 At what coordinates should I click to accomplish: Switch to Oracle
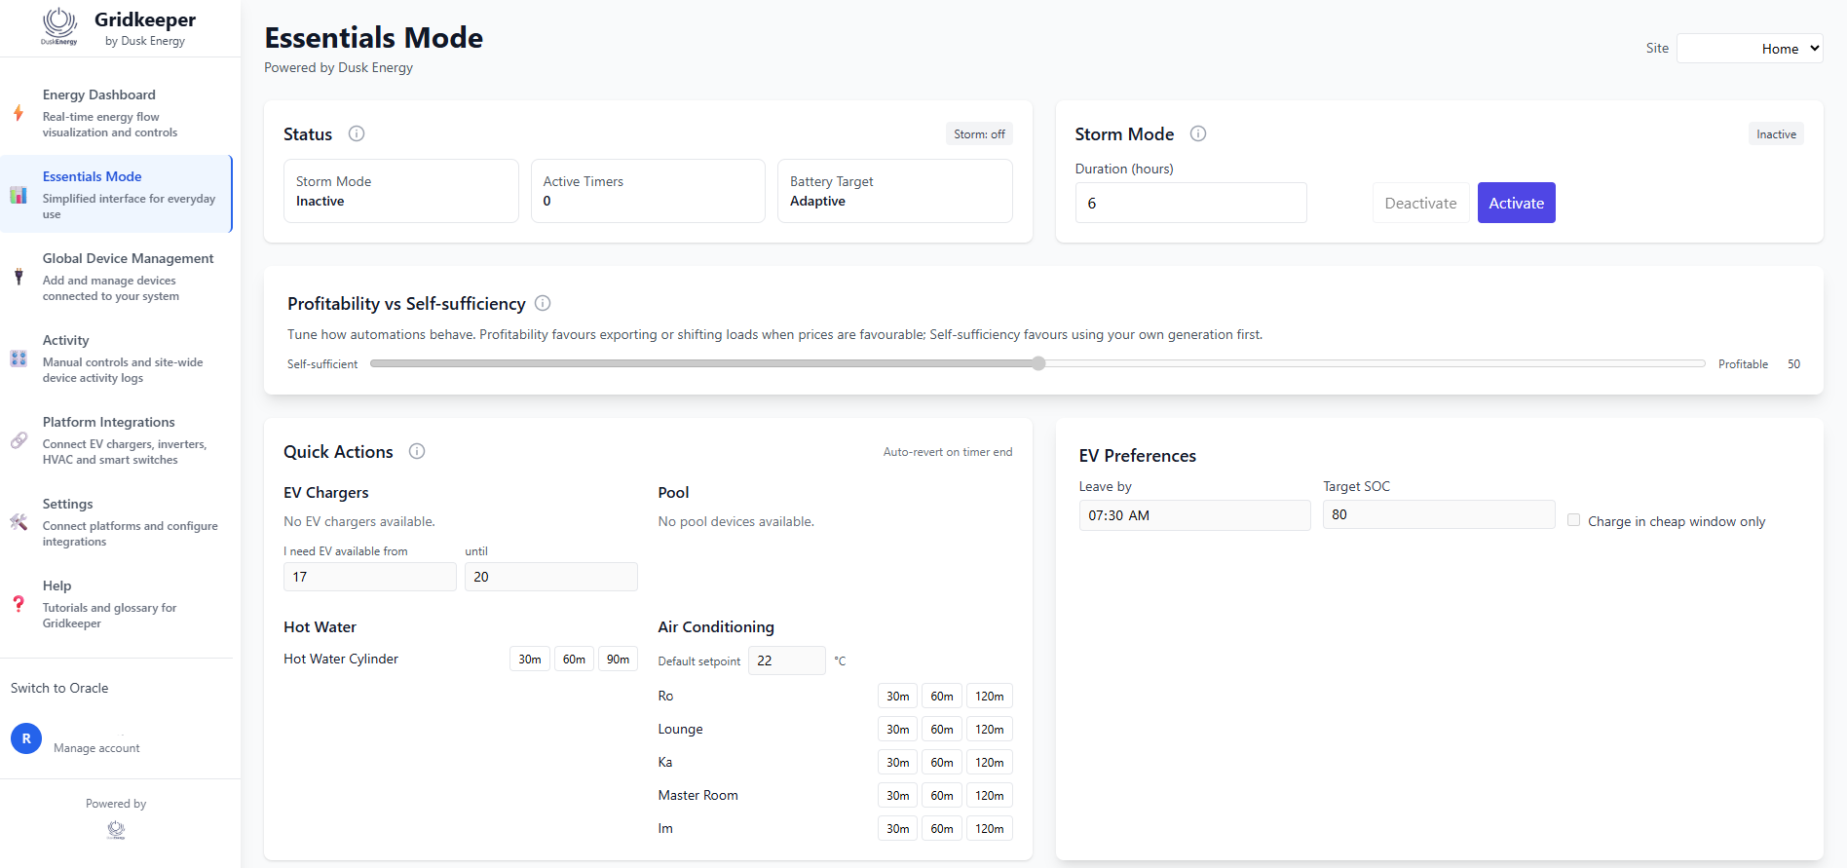[x=59, y=688]
